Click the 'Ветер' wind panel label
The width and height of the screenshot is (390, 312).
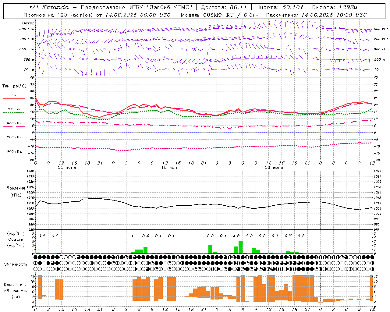point(28,23)
